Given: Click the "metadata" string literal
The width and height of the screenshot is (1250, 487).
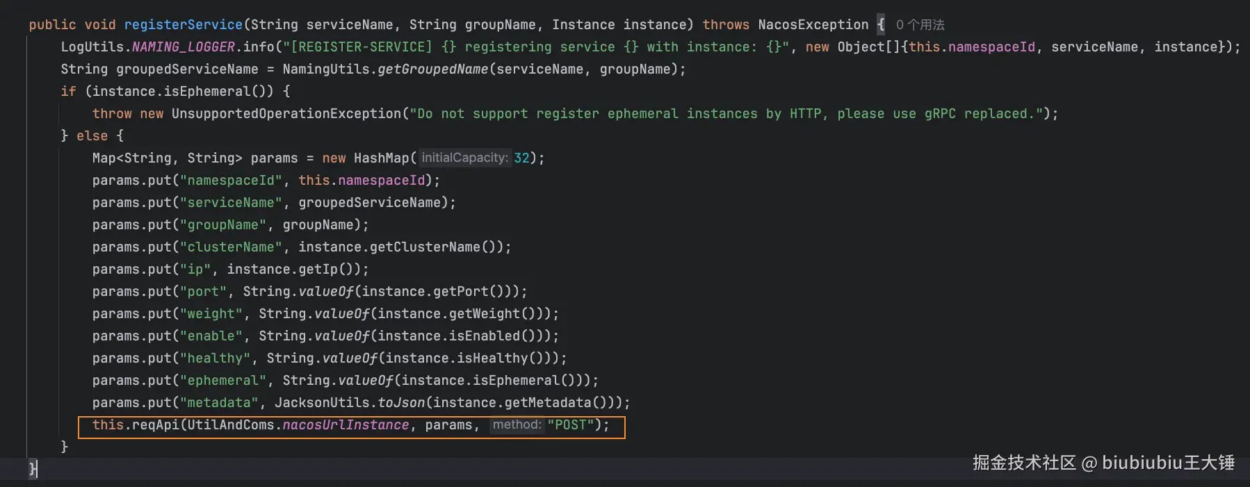Looking at the screenshot, I should pyautogui.click(x=219, y=403).
